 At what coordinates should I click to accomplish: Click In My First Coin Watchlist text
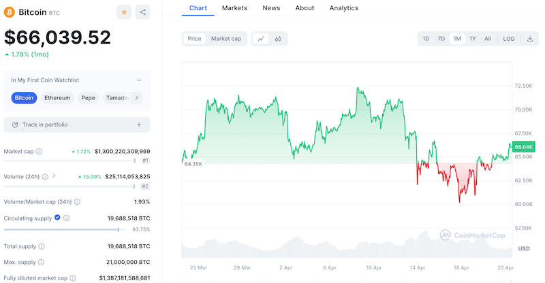[x=45, y=80]
